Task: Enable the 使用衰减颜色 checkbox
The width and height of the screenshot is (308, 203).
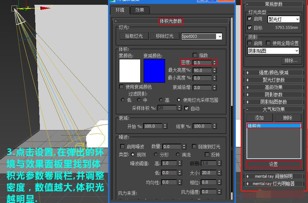Action: [x=121, y=87]
